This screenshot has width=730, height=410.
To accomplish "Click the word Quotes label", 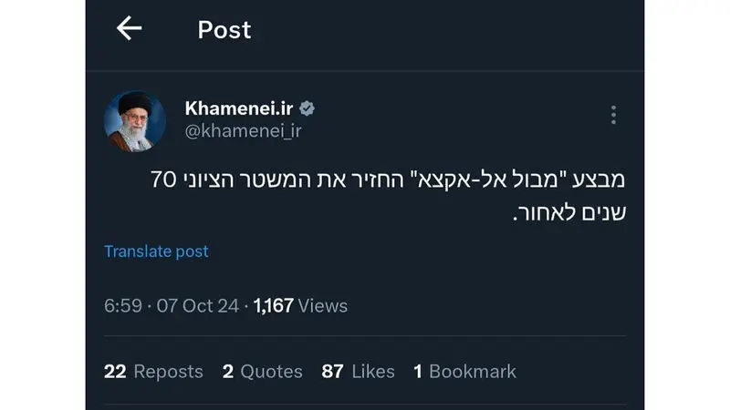I will click(x=271, y=372).
